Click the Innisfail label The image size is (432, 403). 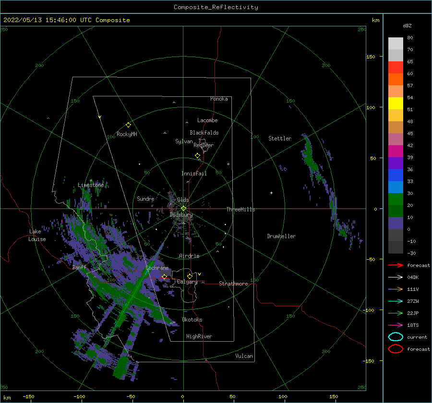coord(194,173)
